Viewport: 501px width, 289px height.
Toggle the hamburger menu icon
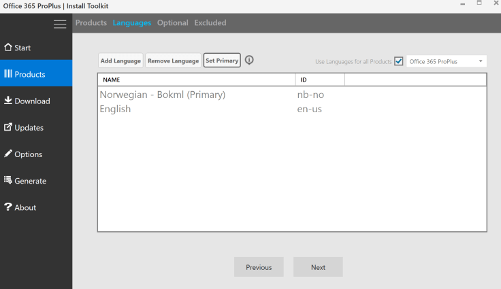point(60,24)
